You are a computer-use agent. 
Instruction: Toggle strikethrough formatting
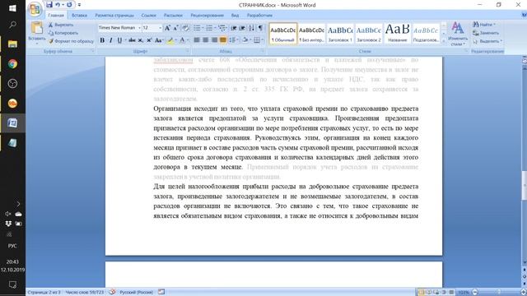coord(132,40)
